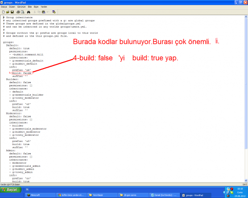Create a new document with the New icon
This screenshot has height=198, width=248.
(x=3, y=12)
